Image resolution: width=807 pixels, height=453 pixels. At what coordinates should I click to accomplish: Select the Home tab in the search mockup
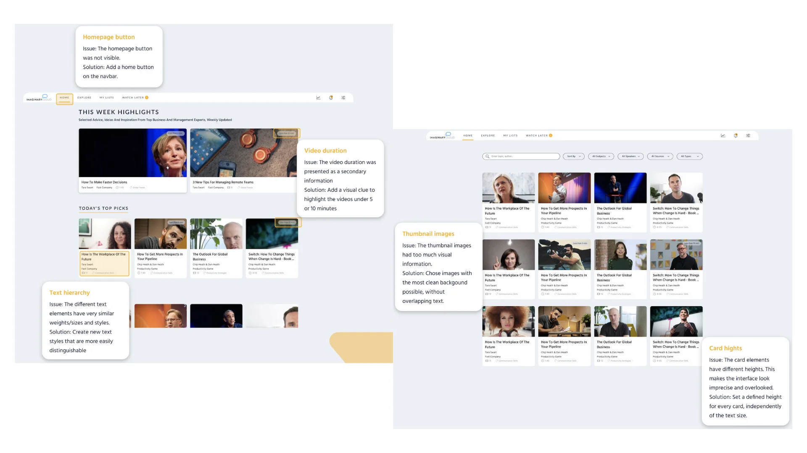[x=468, y=135]
